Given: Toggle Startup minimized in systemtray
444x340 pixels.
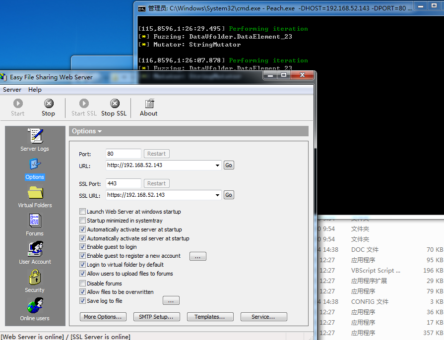Looking at the screenshot, I should pyautogui.click(x=82, y=221).
